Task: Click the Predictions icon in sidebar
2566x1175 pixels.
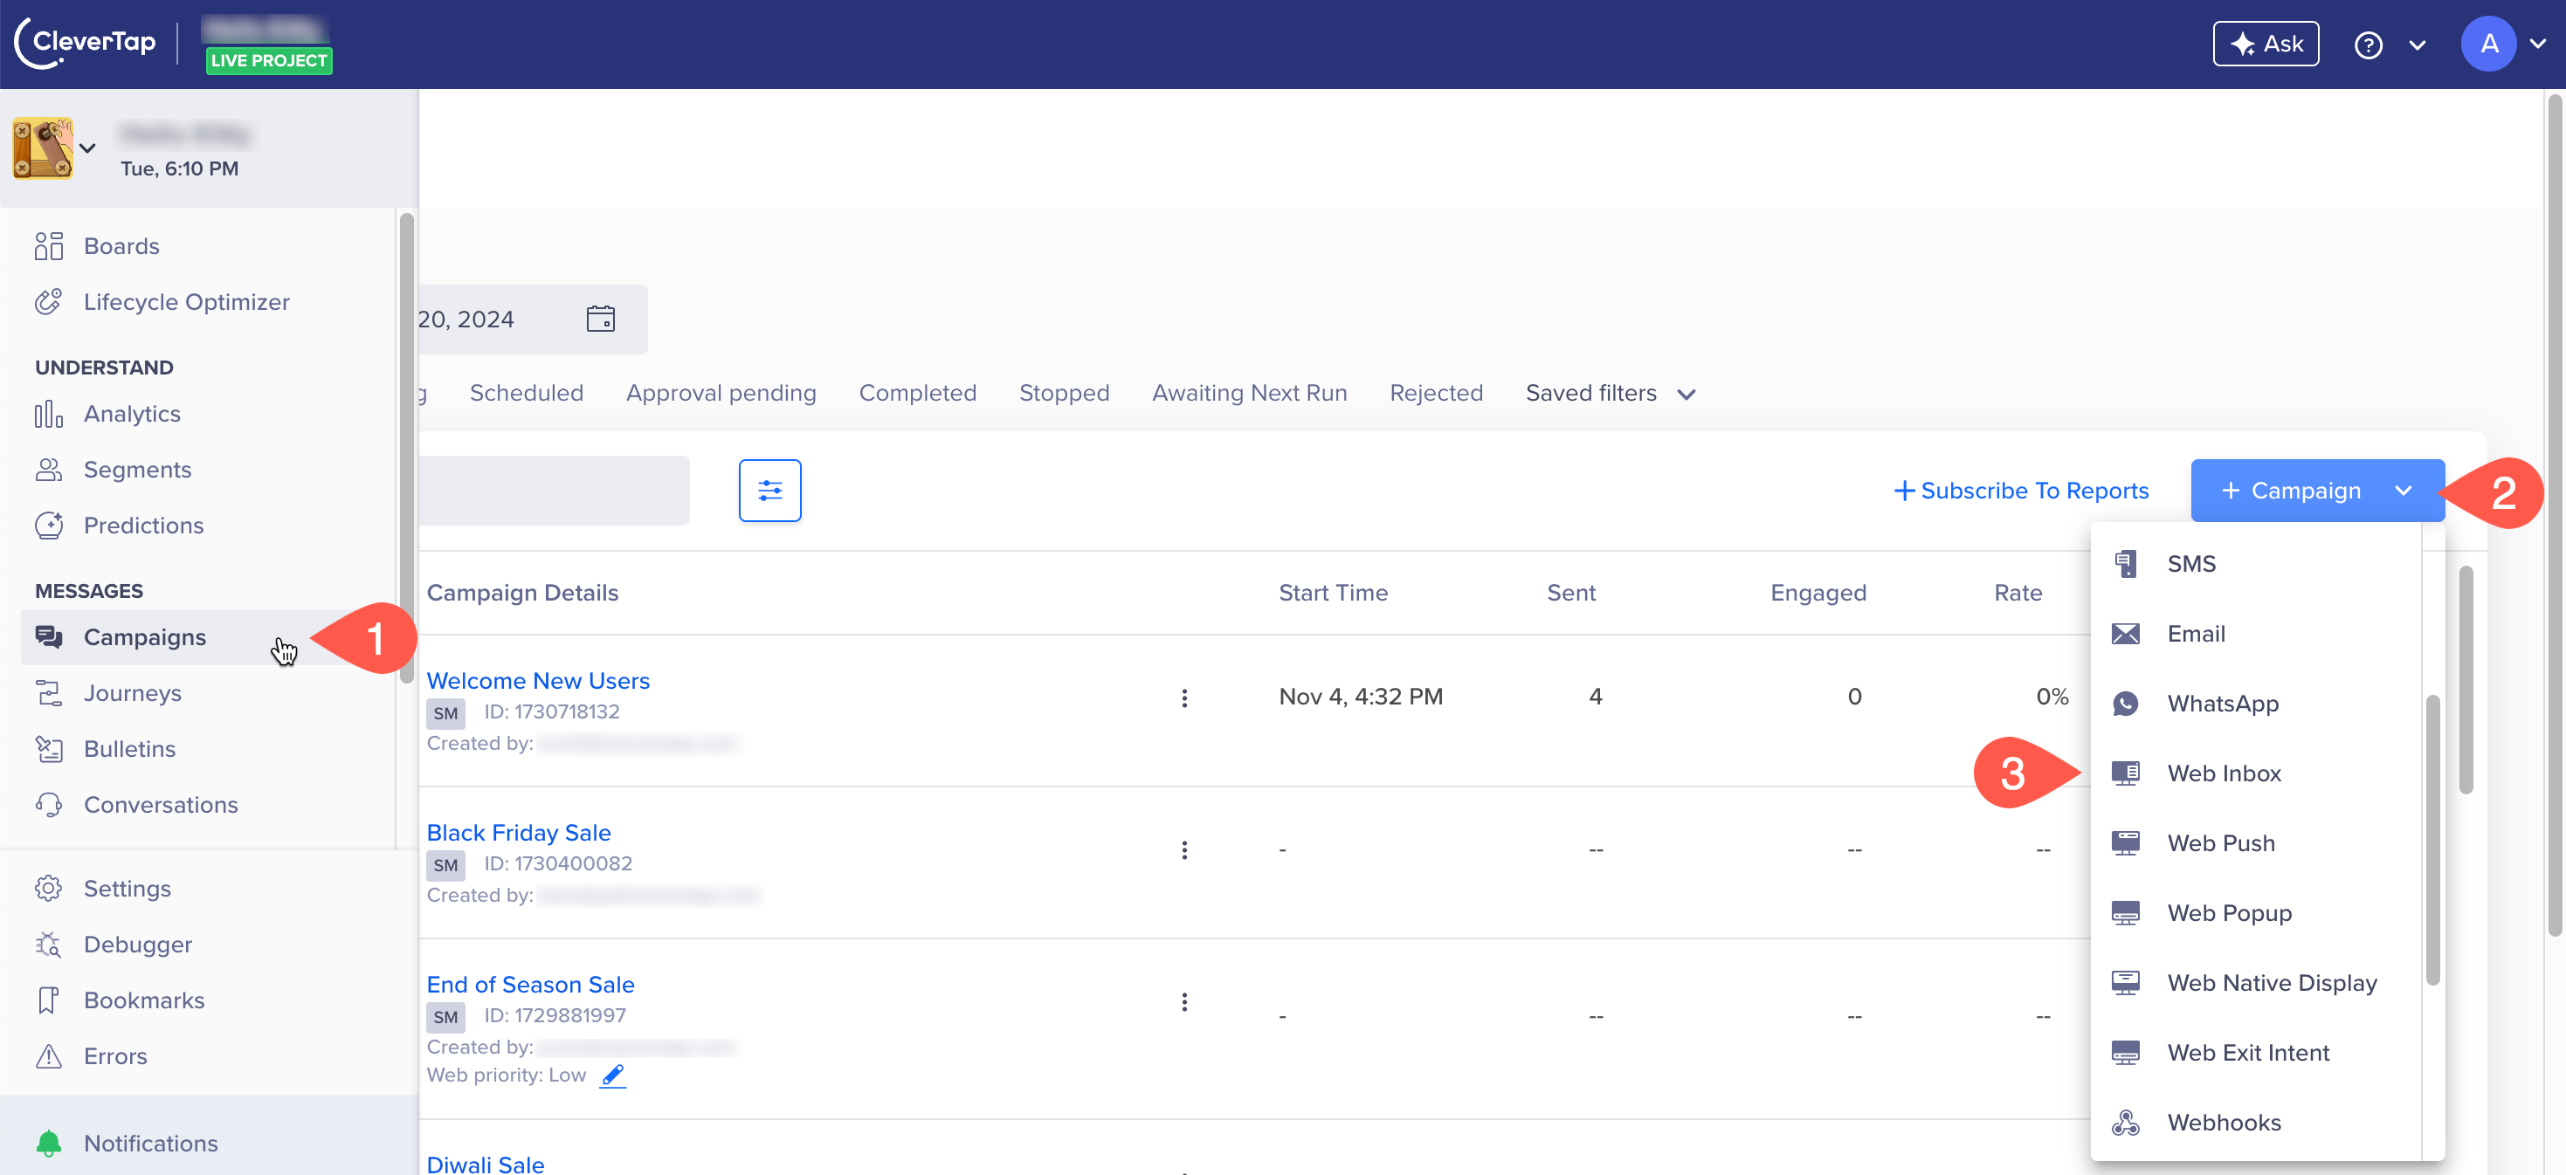Action: (x=49, y=526)
